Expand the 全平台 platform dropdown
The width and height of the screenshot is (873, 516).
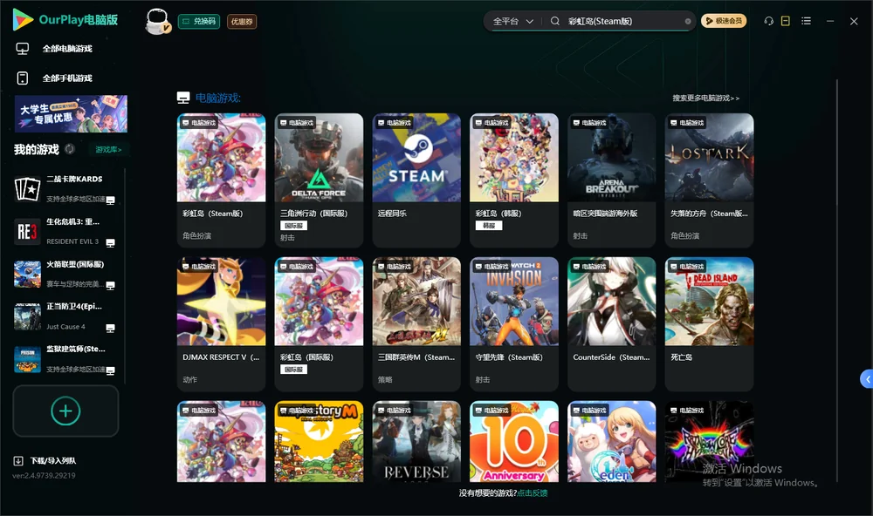point(513,21)
